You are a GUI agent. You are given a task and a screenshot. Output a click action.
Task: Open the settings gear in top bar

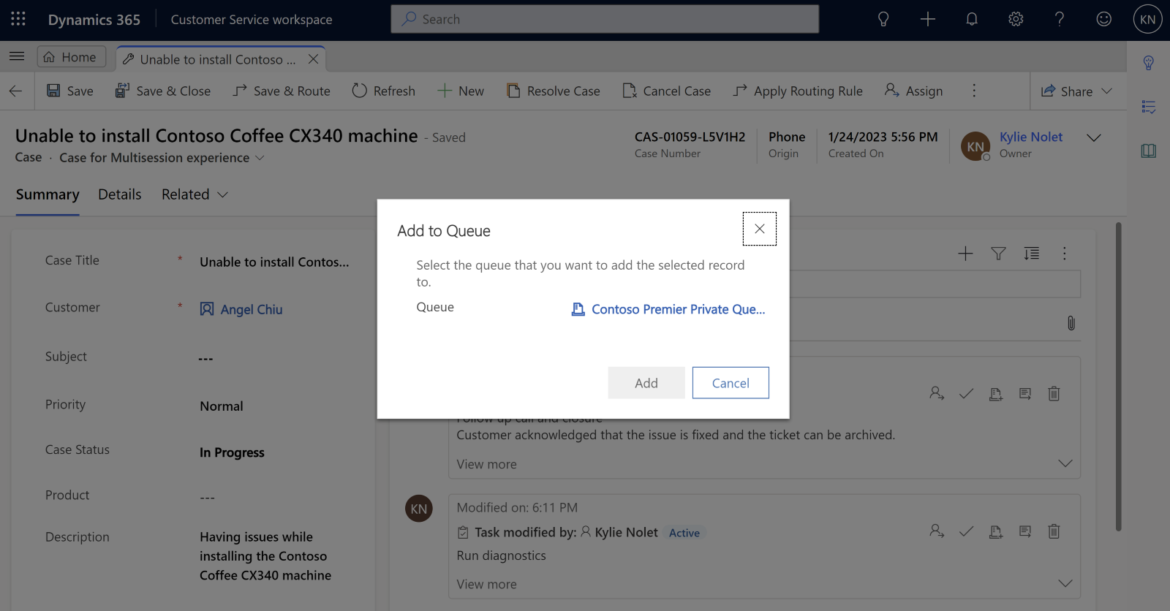tap(1016, 20)
